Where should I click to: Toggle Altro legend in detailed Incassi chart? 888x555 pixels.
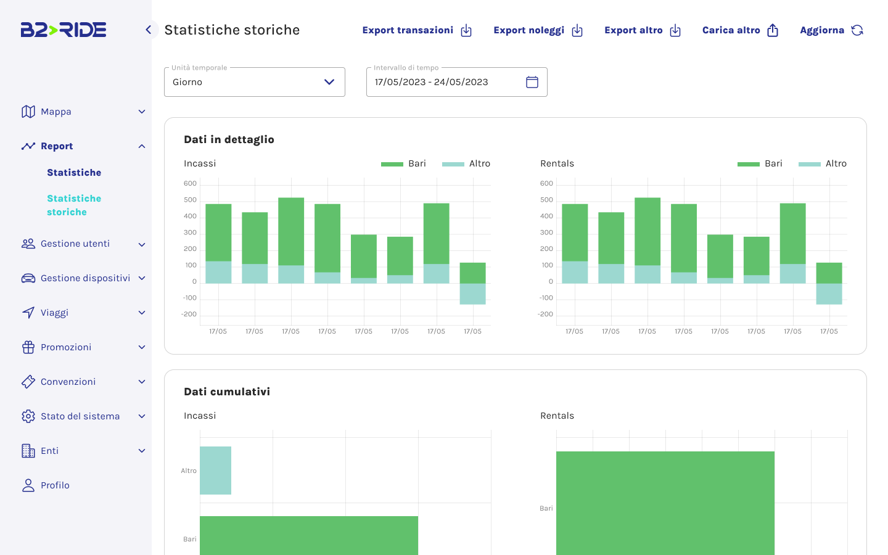466,163
